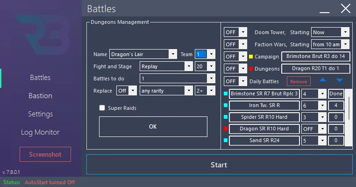356x187 pixels.
Task: Expand the Fight and Stage Replay dropdown
Action: 189,66
